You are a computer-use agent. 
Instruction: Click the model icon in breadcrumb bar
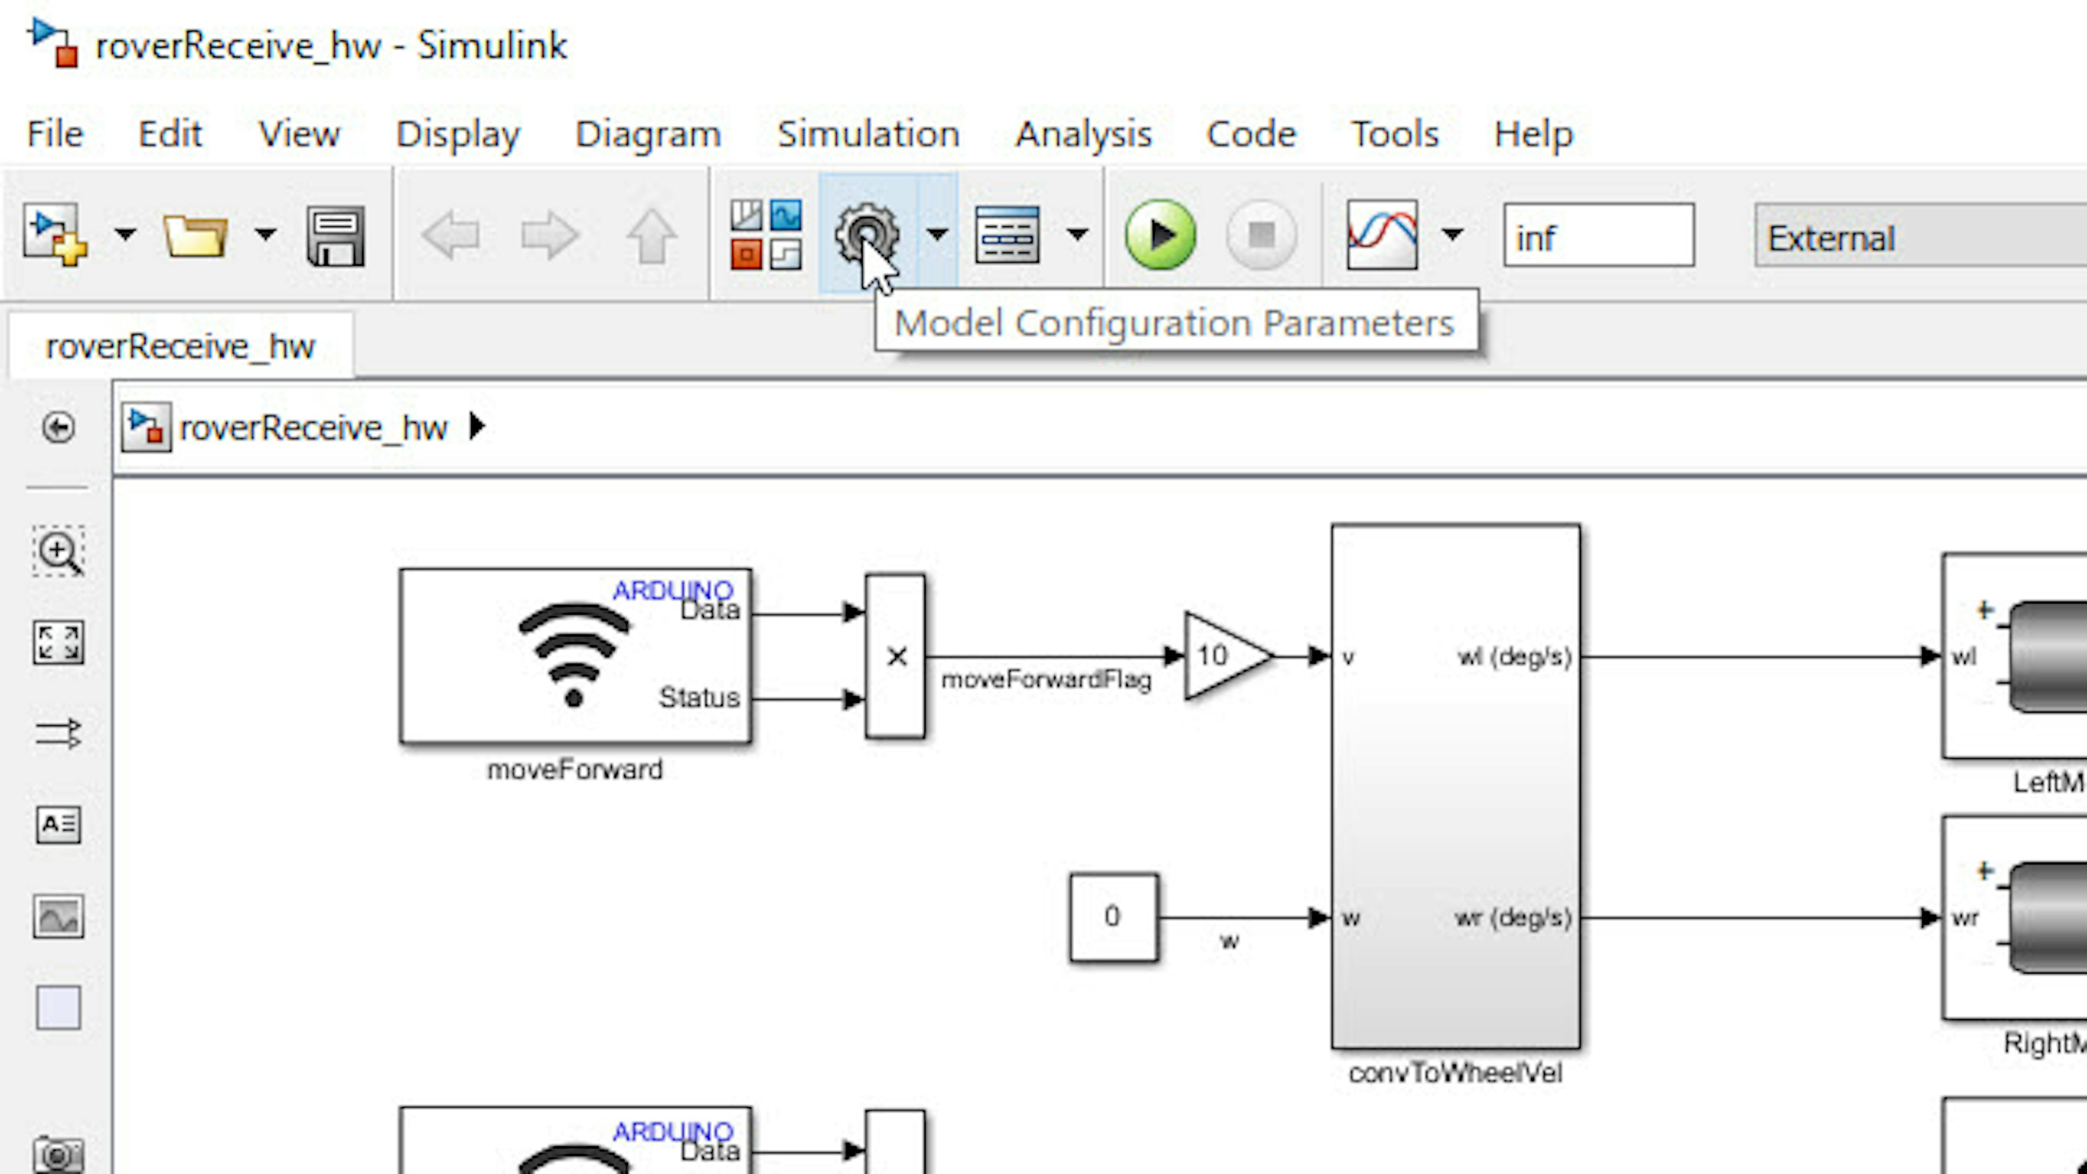[146, 427]
